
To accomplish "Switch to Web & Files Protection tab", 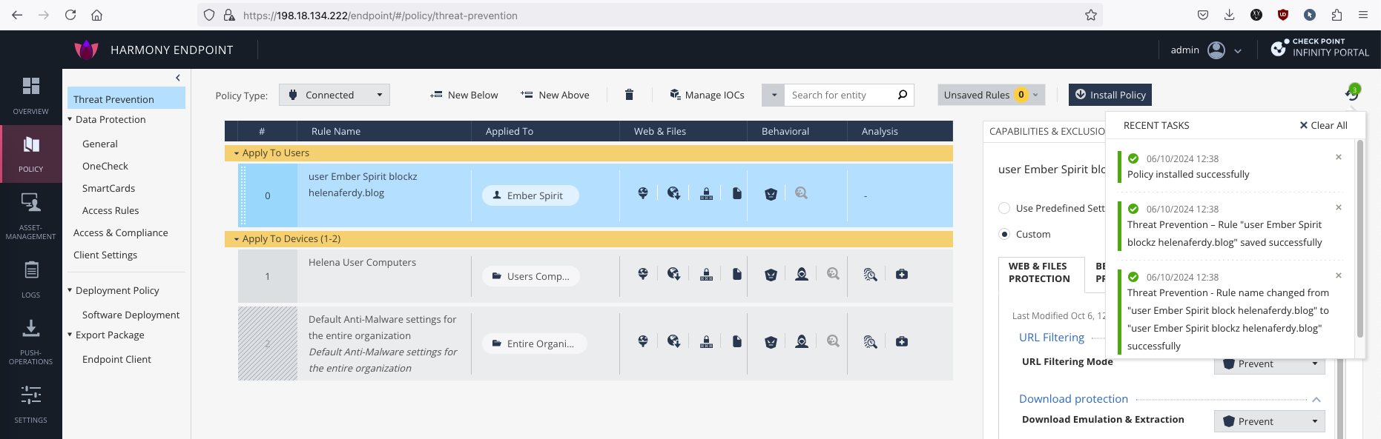I will tap(1039, 272).
